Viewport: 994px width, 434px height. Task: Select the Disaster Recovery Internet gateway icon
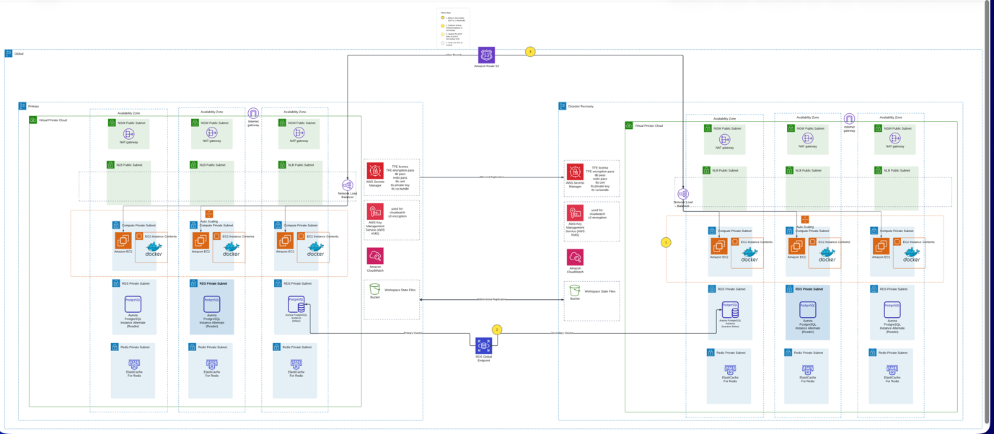coord(849,119)
